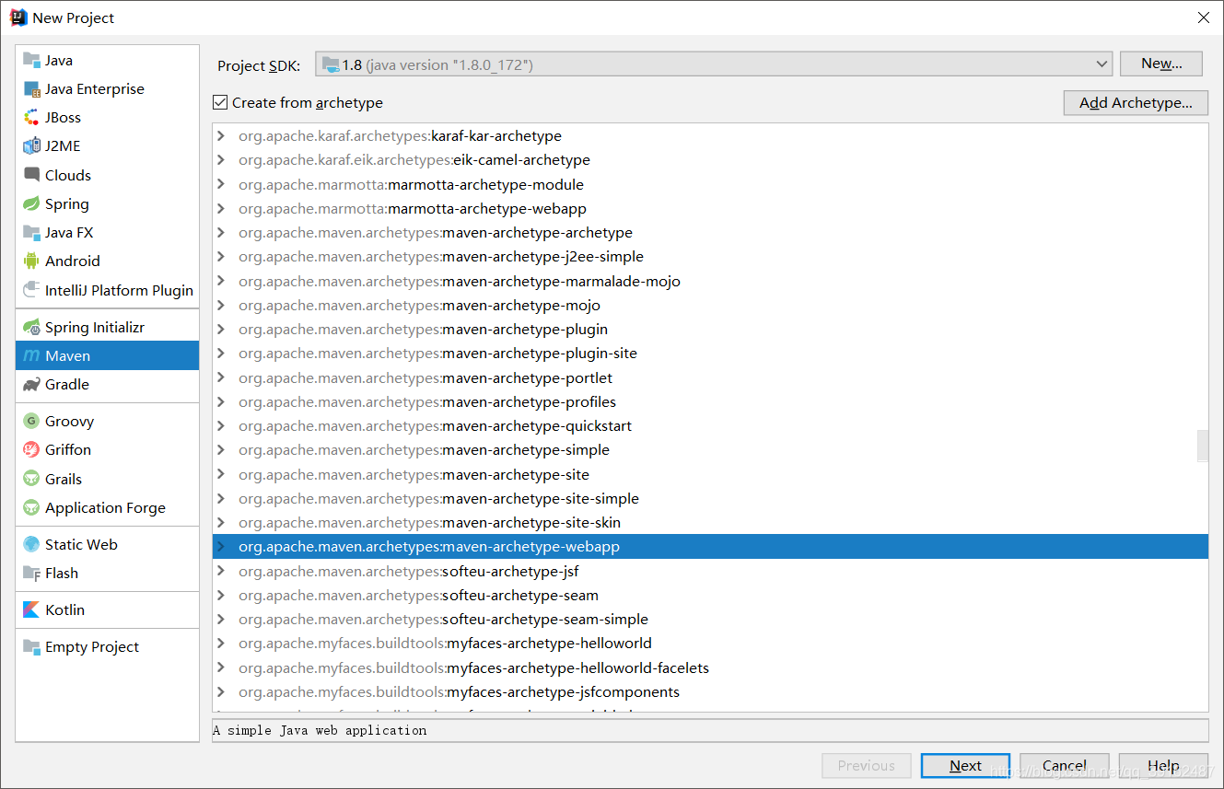Expand maven-archetype-j2ee-simple node

(221, 256)
